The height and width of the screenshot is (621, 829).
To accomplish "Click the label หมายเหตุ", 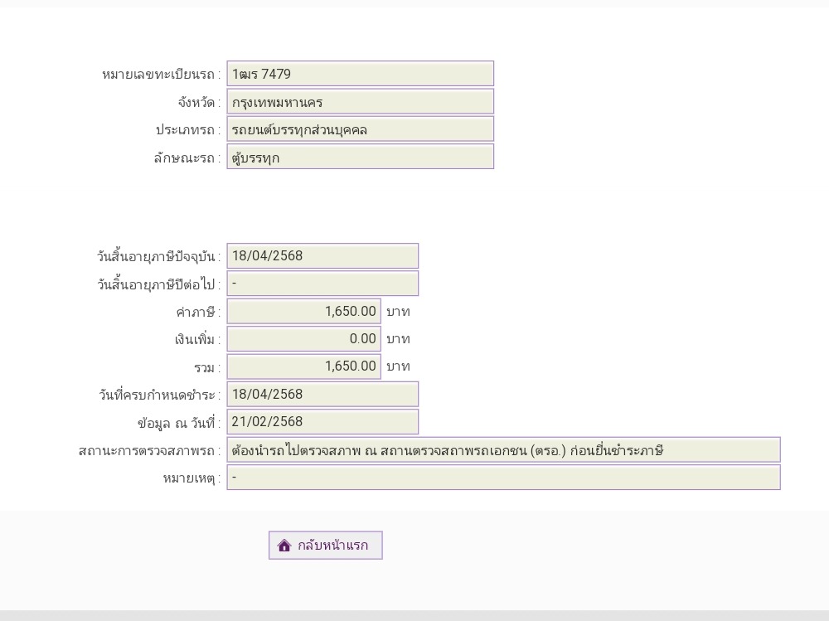I will (x=191, y=478).
